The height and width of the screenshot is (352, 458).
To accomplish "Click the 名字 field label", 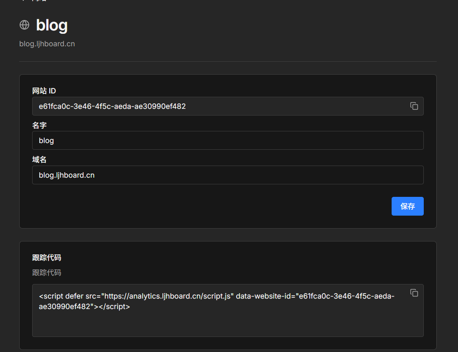I will pyautogui.click(x=39, y=125).
